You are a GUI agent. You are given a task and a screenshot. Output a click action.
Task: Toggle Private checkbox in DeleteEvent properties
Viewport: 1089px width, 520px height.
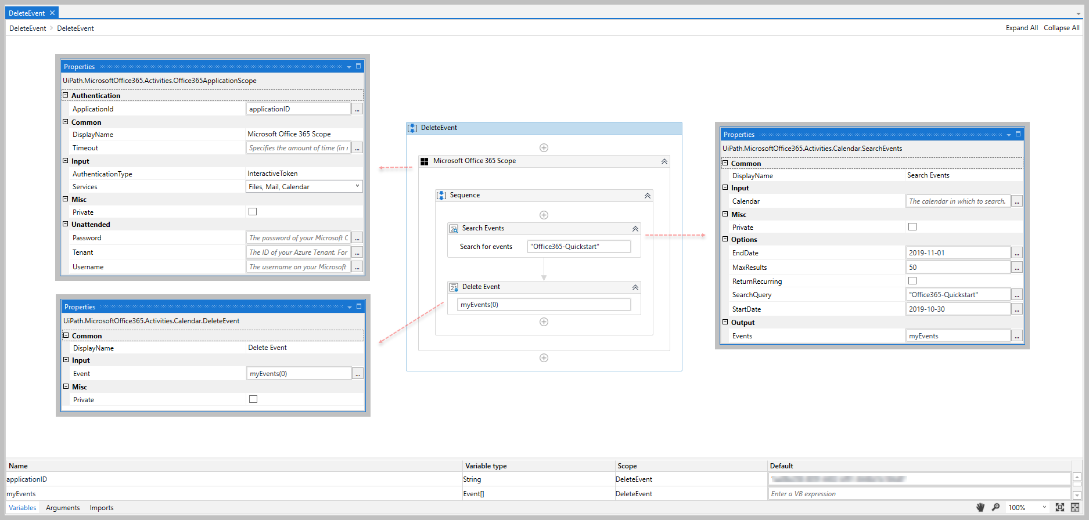point(253,399)
